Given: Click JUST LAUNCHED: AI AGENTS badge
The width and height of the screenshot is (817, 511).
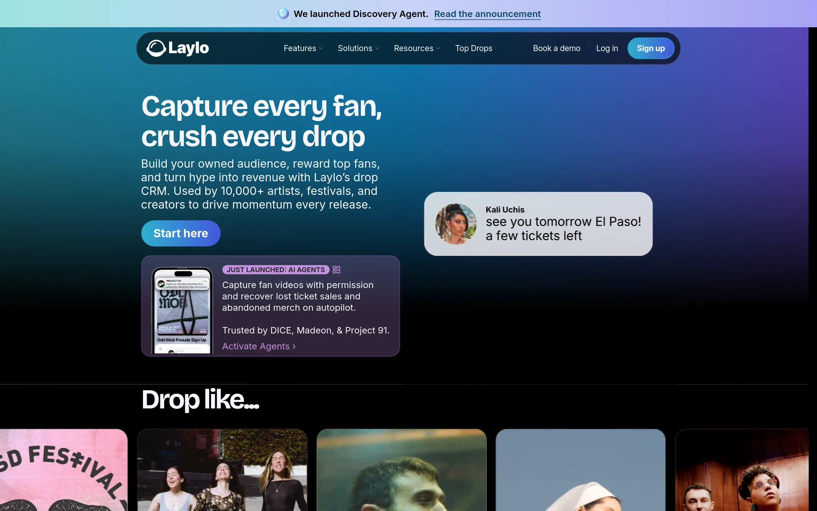Looking at the screenshot, I should coord(276,270).
